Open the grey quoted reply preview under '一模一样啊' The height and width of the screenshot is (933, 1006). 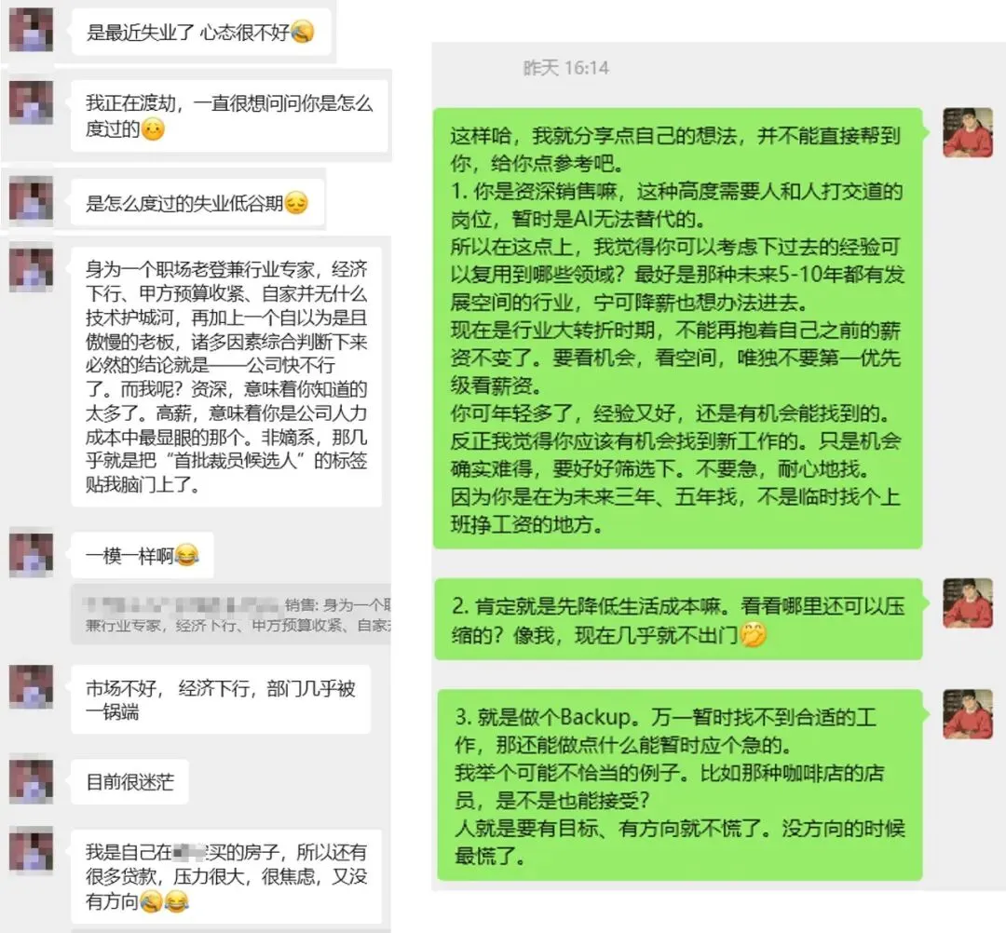pos(231,614)
